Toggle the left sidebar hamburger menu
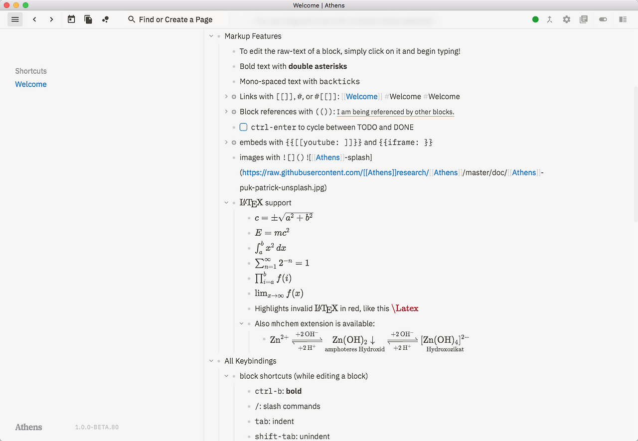638x441 pixels. coord(15,19)
